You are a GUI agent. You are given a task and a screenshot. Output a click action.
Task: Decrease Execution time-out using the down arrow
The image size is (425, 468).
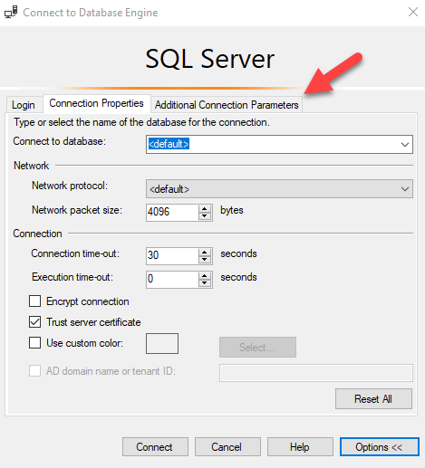[x=205, y=283]
